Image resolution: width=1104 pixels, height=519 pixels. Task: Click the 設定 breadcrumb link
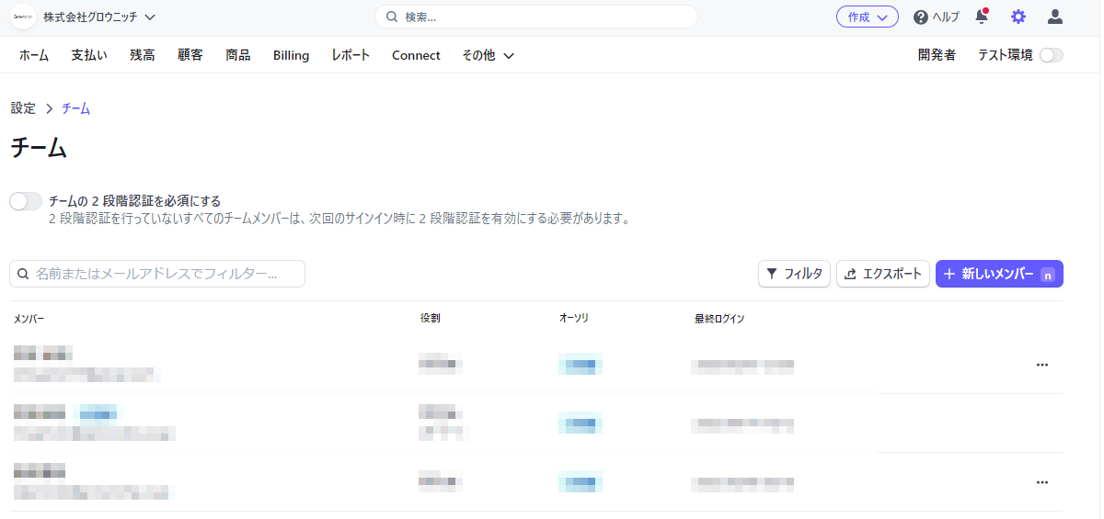23,108
